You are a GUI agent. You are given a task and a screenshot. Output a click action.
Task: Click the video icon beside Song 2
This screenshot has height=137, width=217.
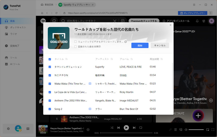click(x=90, y=109)
